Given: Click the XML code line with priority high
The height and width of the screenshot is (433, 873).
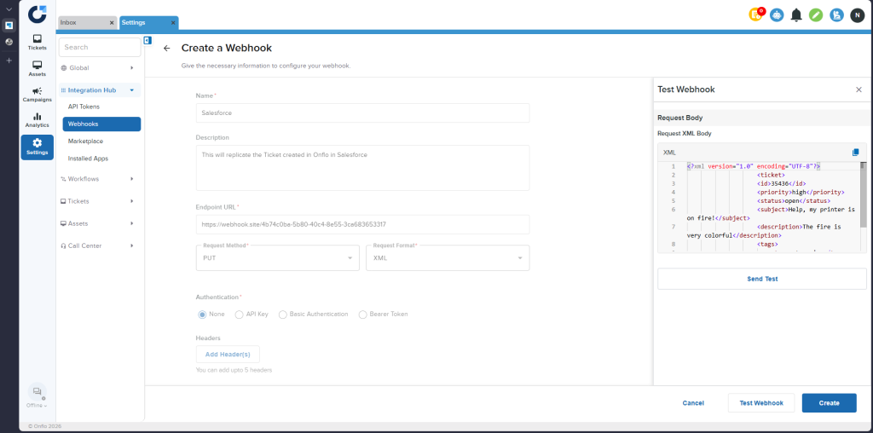Looking at the screenshot, I should (x=800, y=192).
